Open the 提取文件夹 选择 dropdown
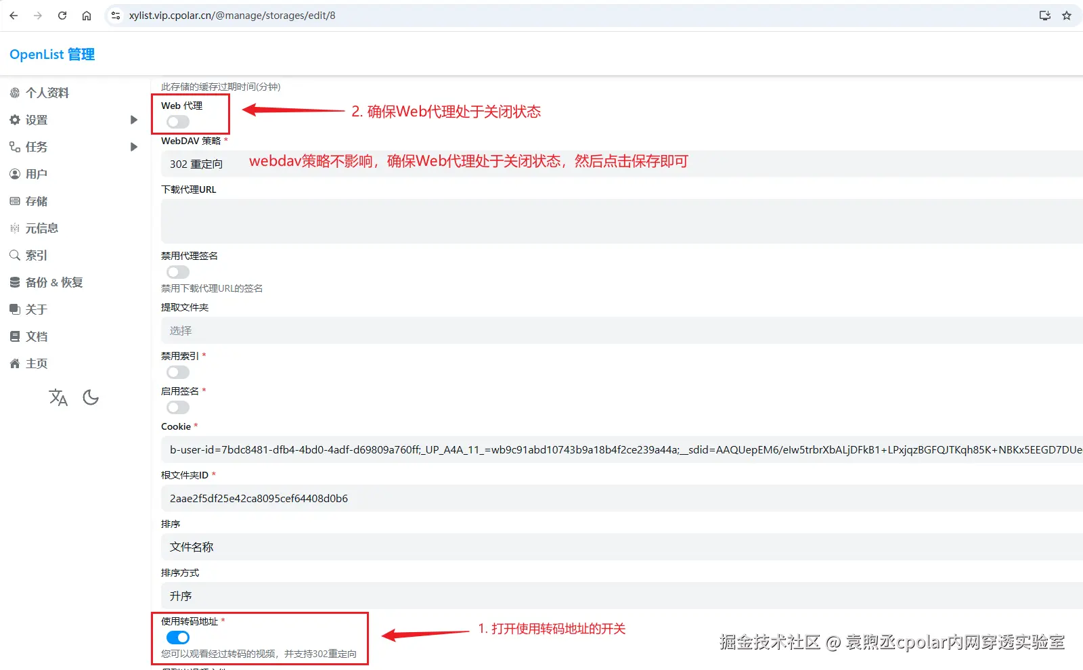This screenshot has height=670, width=1083. click(622, 330)
